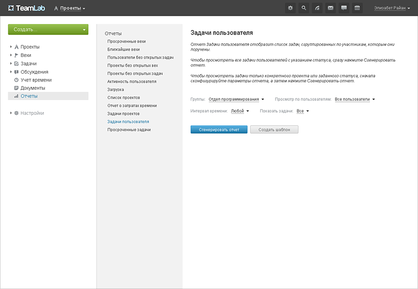Select the Задачи пользователя report
Image resolution: width=418 pixels, height=289 pixels.
[128, 122]
